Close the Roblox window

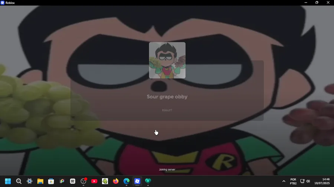tap(328, 3)
